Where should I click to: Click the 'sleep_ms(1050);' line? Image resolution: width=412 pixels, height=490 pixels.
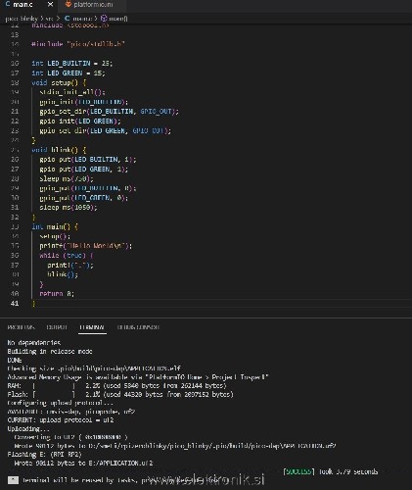69,208
